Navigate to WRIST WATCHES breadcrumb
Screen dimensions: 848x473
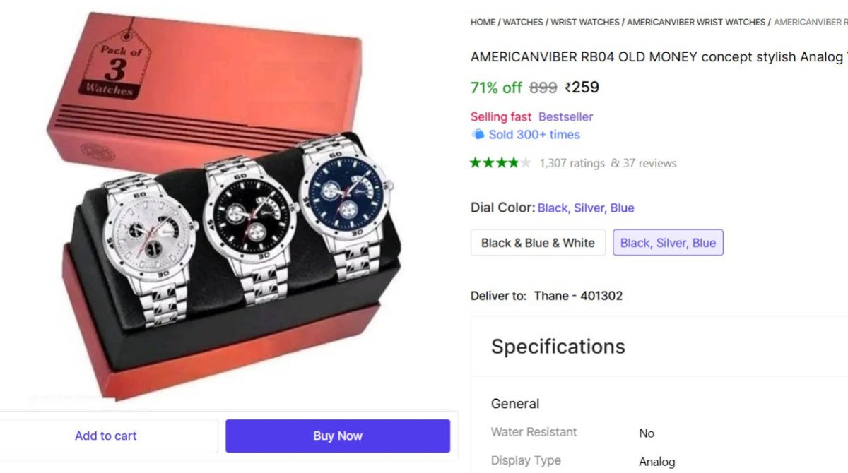(x=584, y=22)
